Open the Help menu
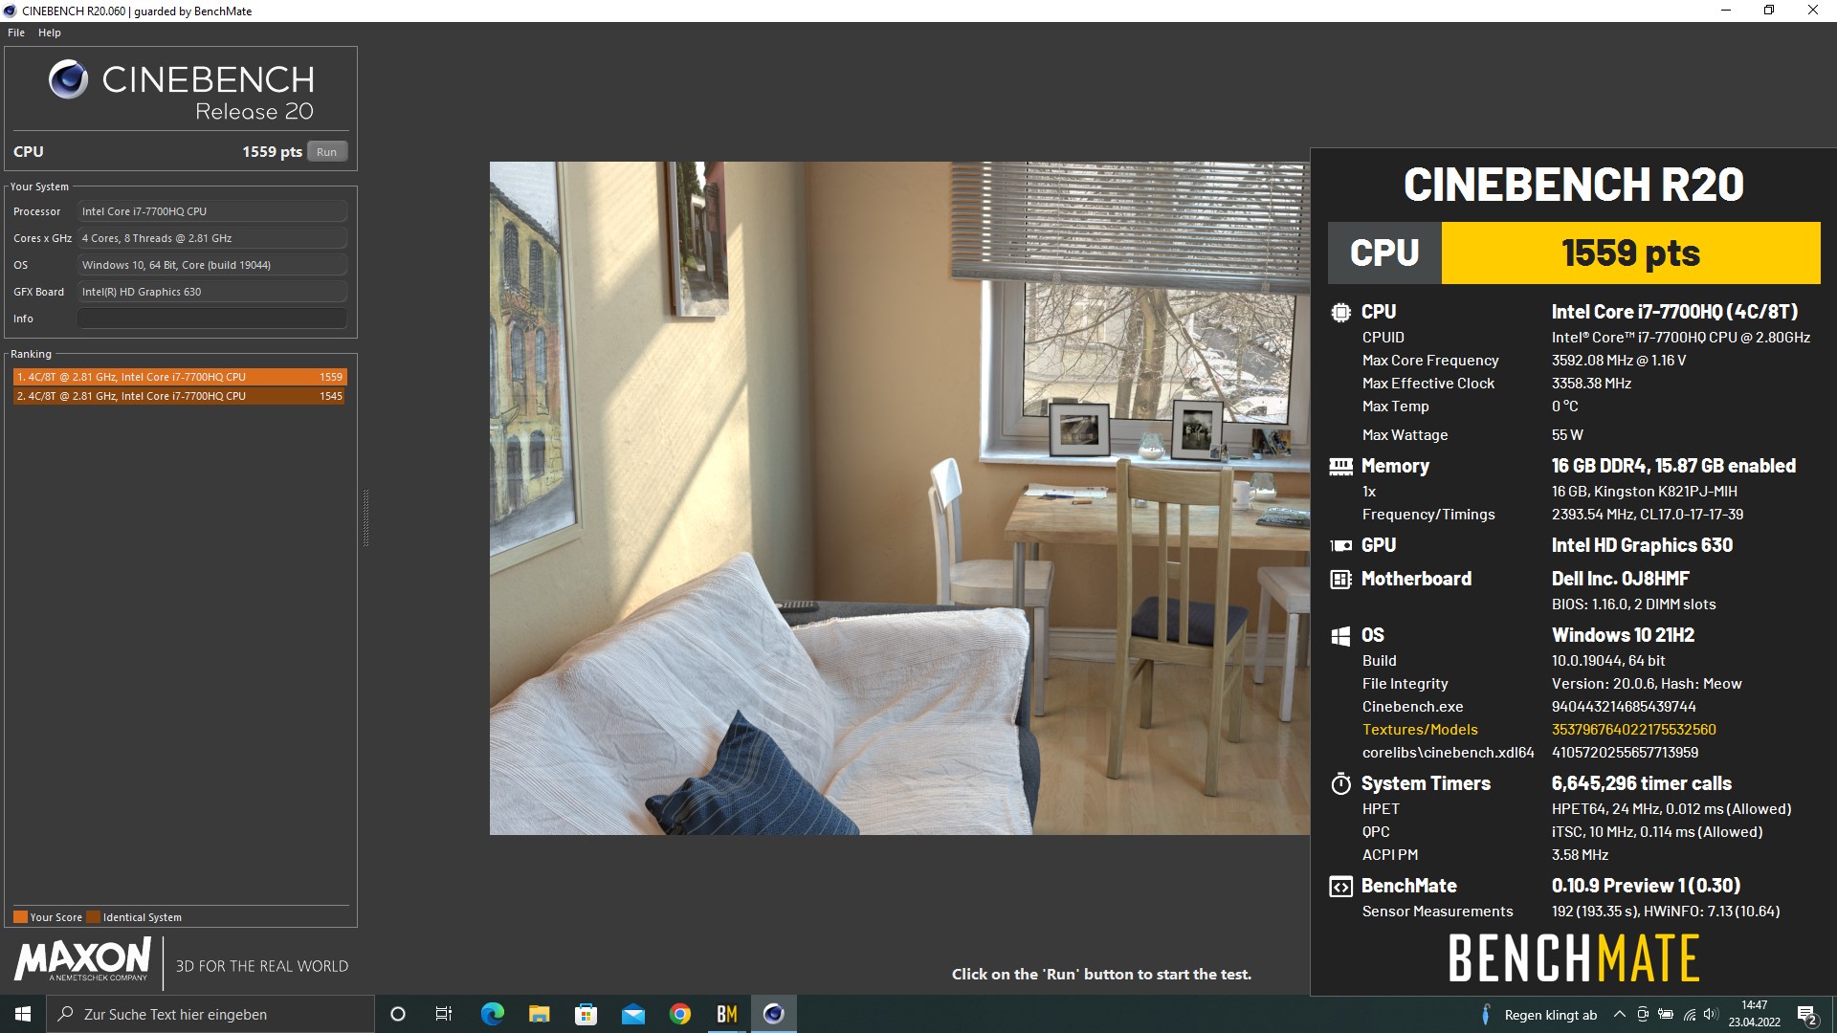This screenshot has width=1837, height=1033. pos(50,33)
